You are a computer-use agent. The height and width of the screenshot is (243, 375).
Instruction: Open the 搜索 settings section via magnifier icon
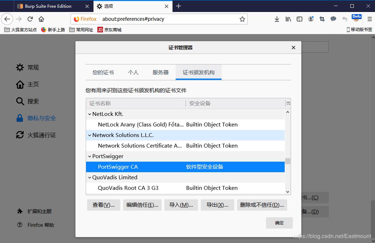pos(20,101)
